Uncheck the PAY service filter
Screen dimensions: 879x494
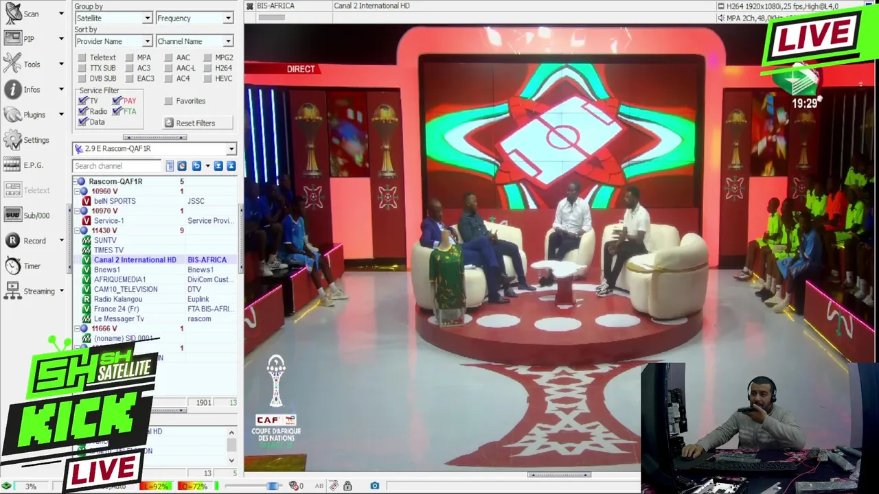[117, 101]
